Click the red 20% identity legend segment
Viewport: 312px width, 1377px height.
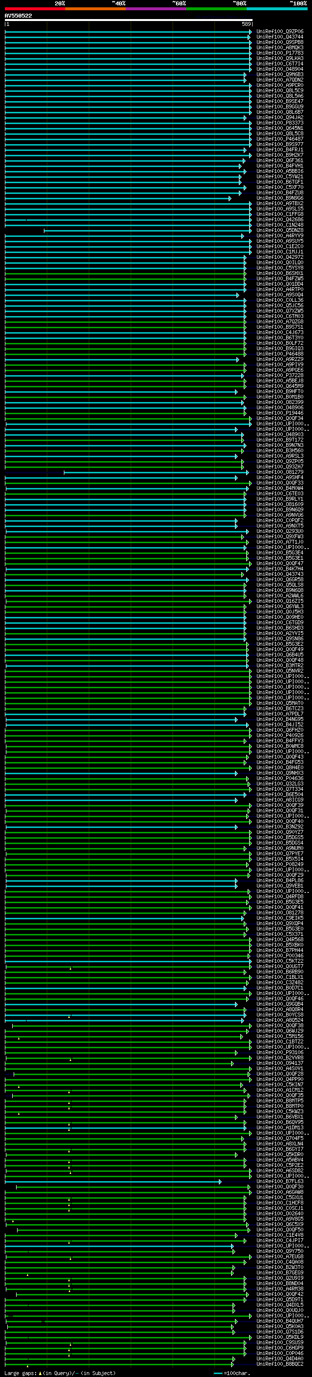click(35, 9)
